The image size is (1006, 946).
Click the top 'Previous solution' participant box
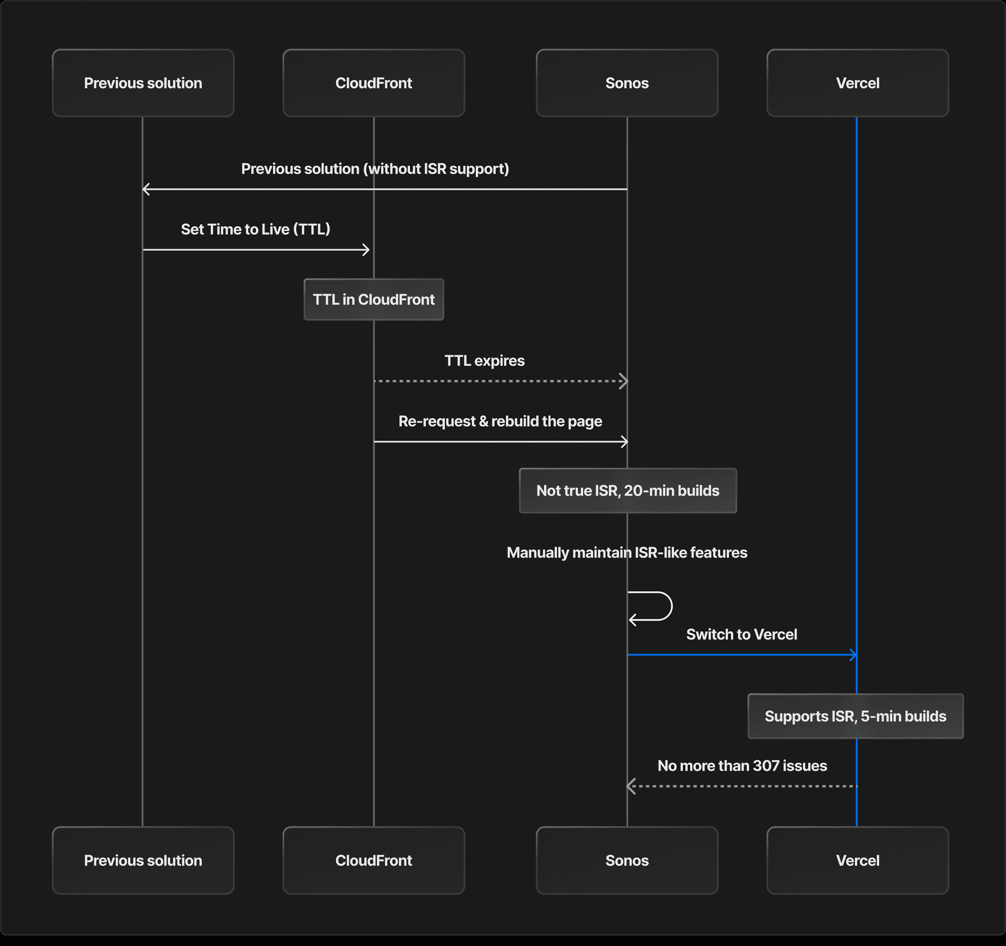(x=143, y=83)
